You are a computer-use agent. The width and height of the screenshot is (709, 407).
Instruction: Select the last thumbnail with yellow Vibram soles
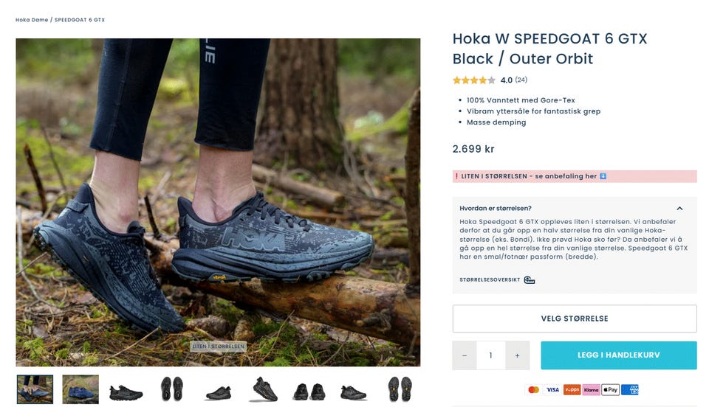[x=400, y=389]
